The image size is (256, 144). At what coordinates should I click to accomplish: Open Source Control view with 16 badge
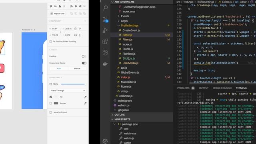click(105, 19)
